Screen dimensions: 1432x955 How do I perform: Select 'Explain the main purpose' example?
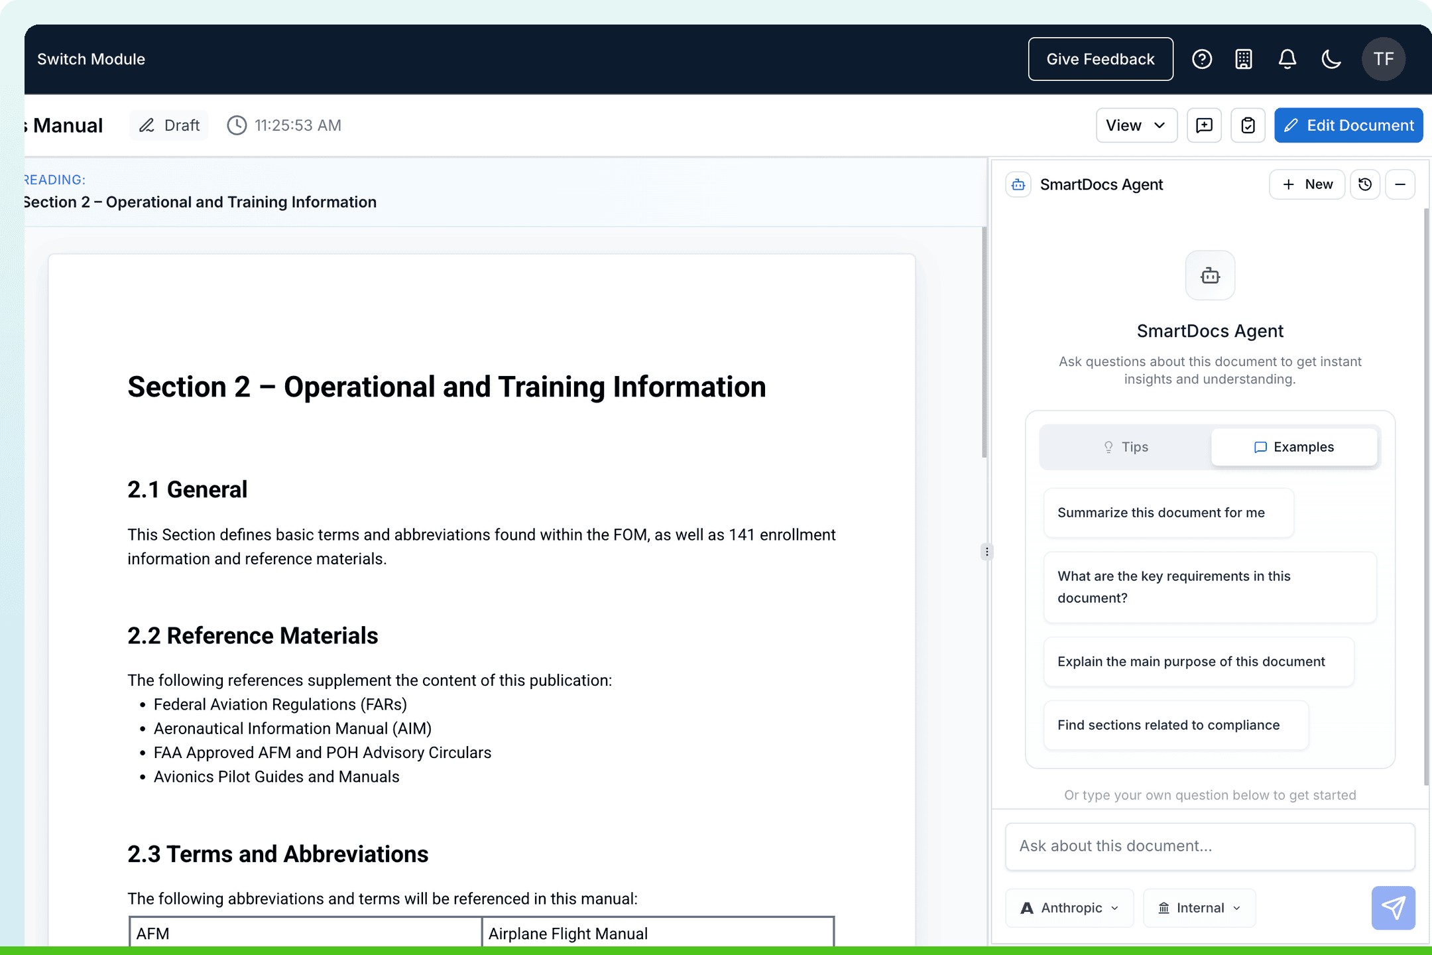[x=1199, y=661]
